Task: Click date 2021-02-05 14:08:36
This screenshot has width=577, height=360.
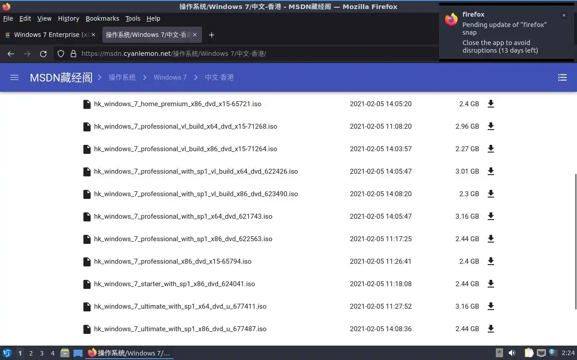Action: pyautogui.click(x=380, y=329)
